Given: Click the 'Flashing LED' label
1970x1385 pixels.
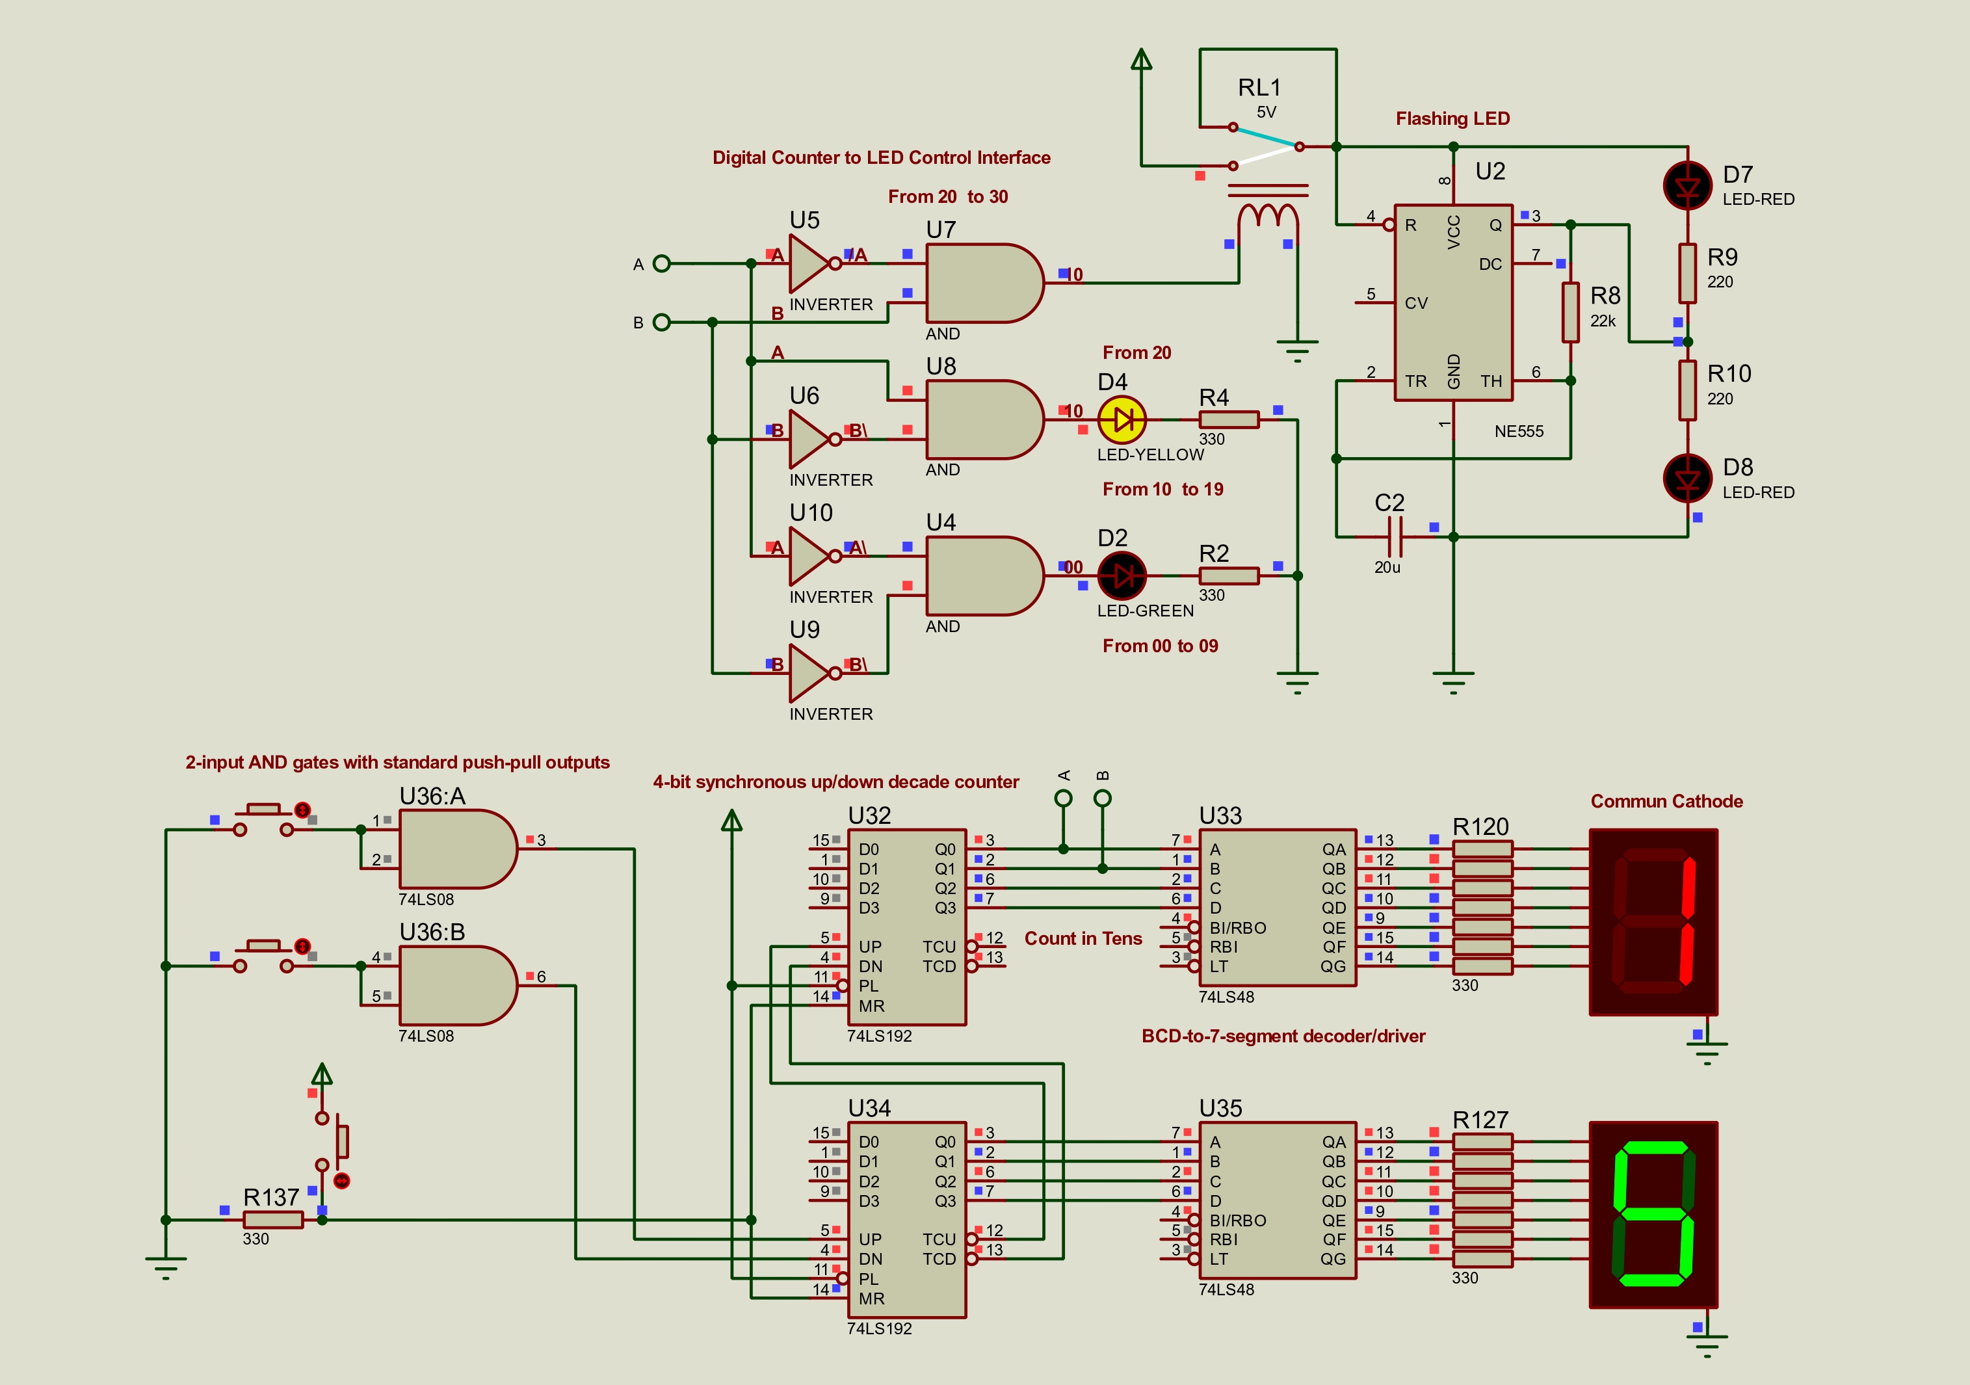Looking at the screenshot, I should [x=1452, y=118].
